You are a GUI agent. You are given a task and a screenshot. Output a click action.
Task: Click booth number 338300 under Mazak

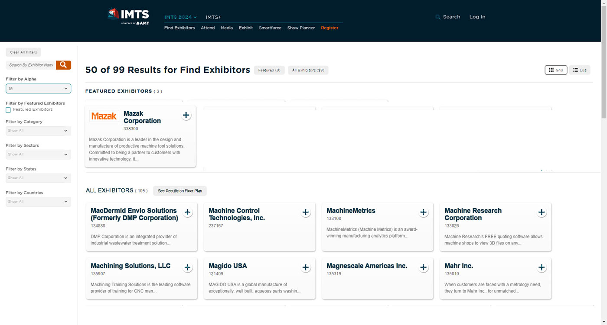click(x=131, y=129)
